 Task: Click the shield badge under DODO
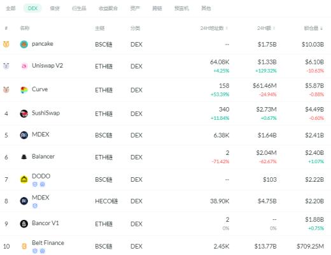click(35, 184)
